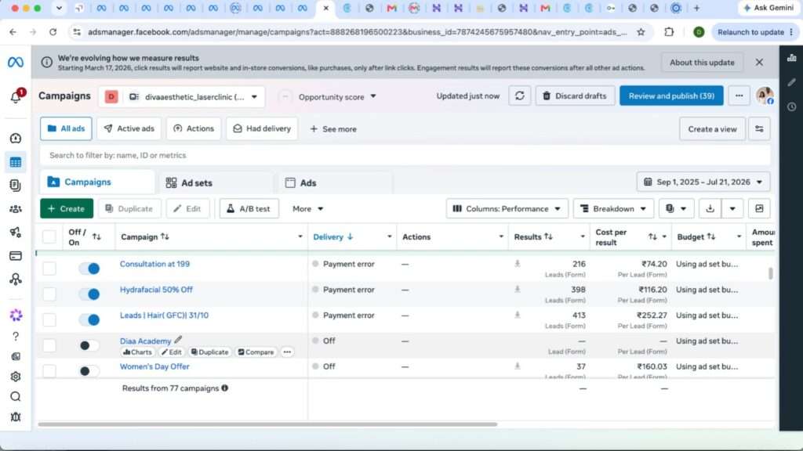Open the history clock icon on the right rail
Viewport: 803px width, 451px height.
coord(791,106)
